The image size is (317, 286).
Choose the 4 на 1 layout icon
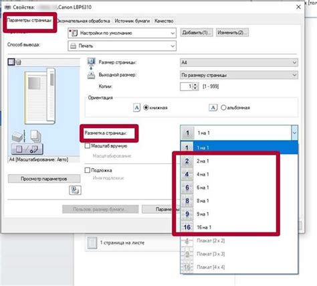[x=187, y=174]
